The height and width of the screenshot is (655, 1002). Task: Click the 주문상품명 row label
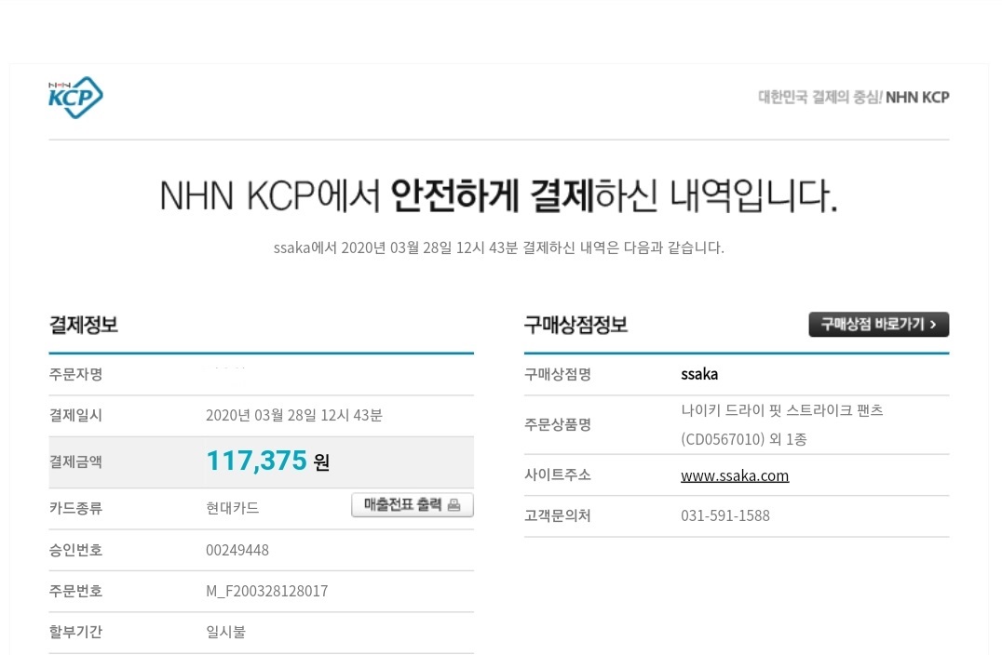(558, 424)
